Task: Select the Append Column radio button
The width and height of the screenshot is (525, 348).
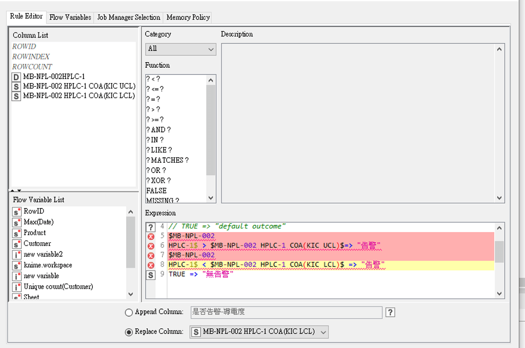Action: [128, 312]
